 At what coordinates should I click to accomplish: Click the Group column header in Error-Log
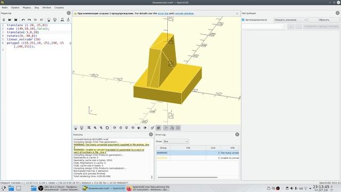coord(163,148)
